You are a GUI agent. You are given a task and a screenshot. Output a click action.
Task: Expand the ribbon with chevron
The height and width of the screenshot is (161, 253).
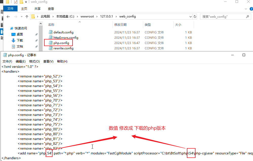click(246, 9)
